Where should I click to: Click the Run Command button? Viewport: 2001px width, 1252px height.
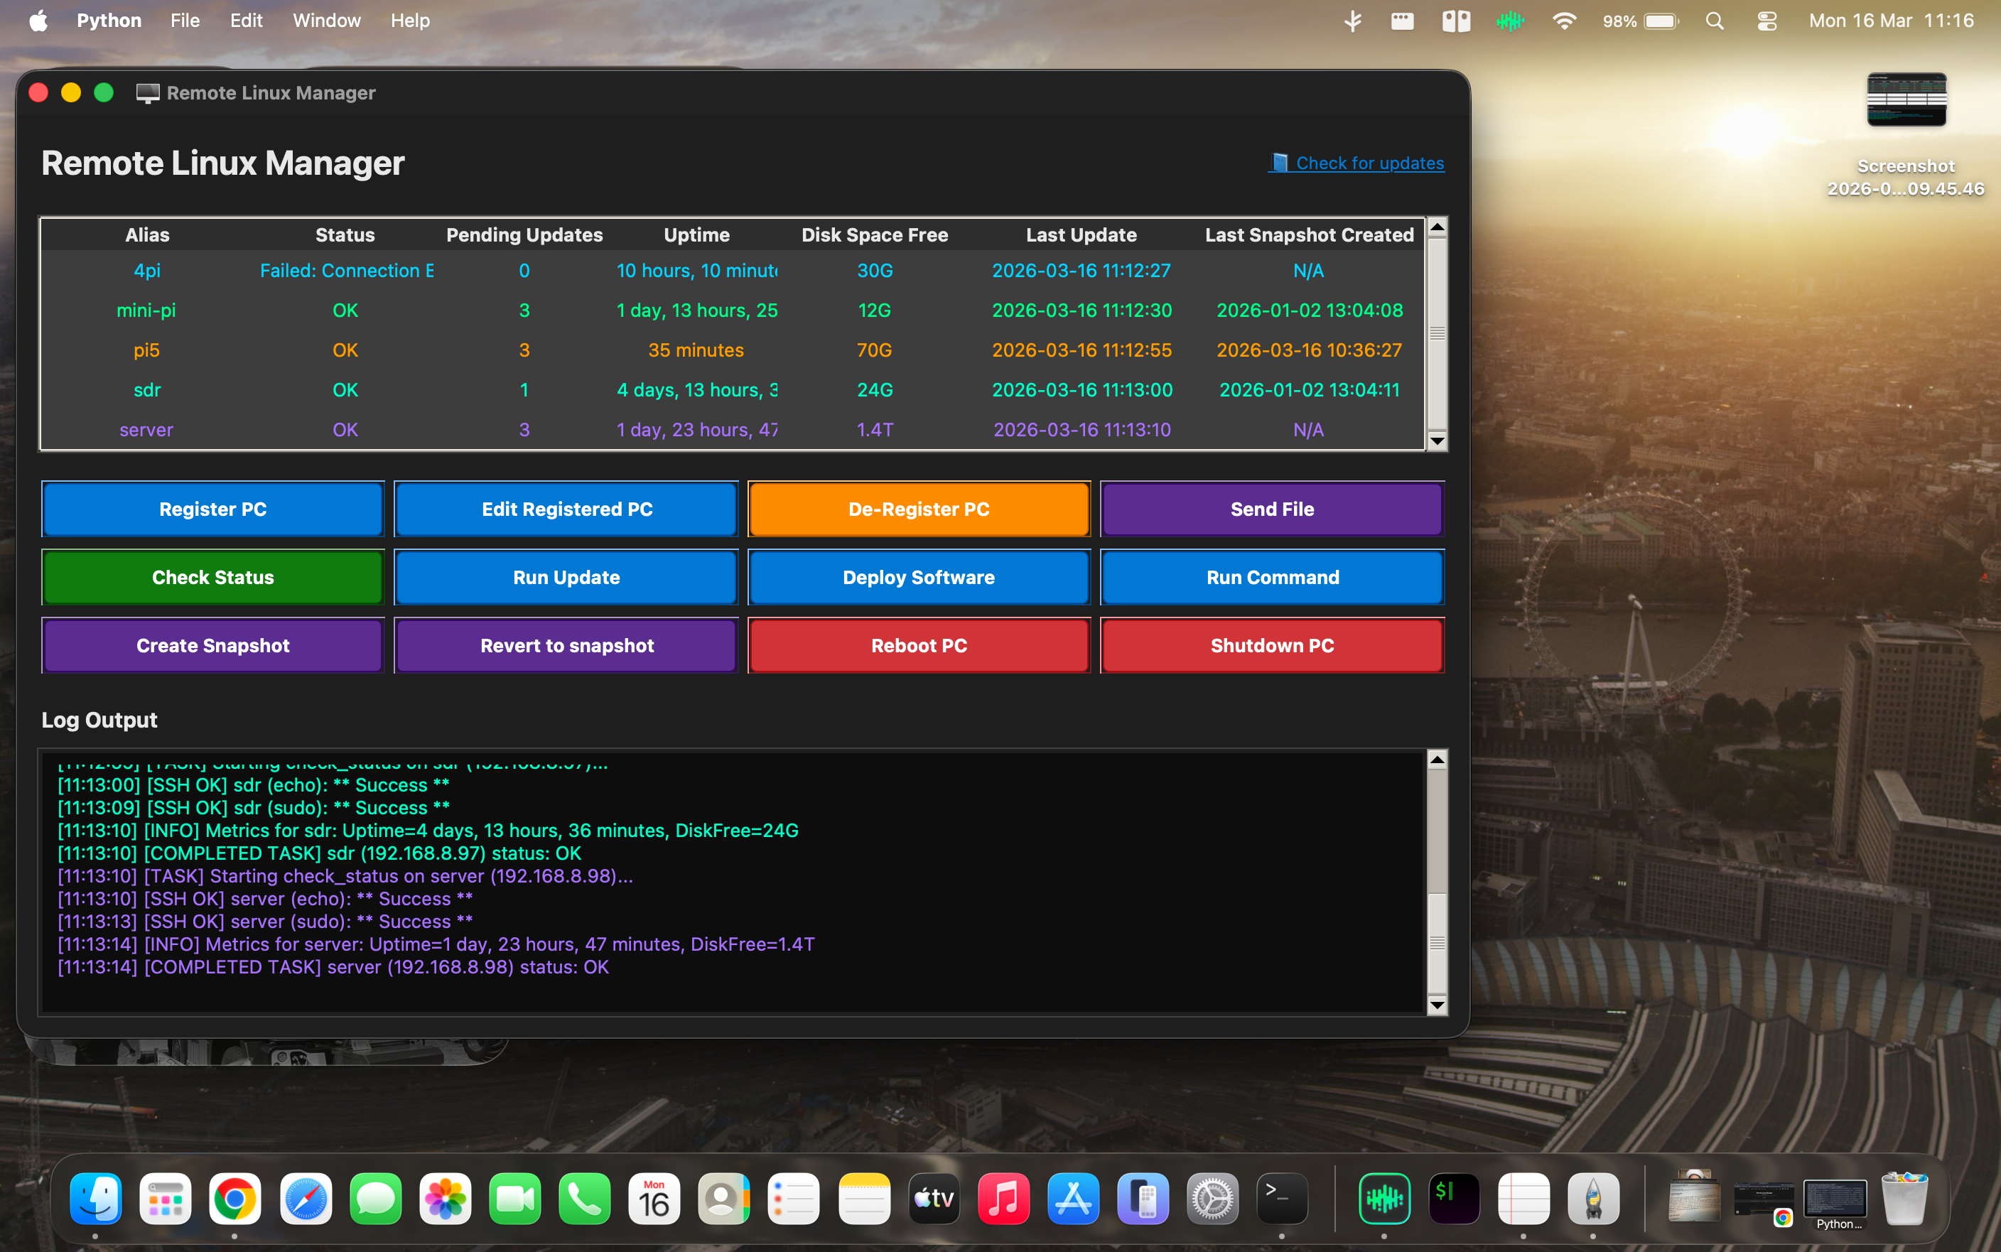point(1272,577)
